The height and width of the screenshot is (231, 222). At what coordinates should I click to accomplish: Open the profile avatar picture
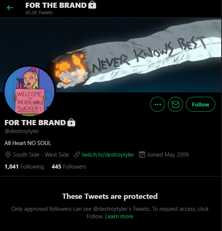tap(29, 91)
